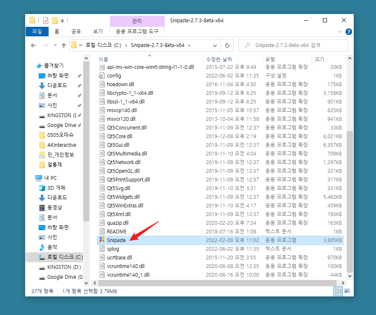
Task: Select the config settings file icon
Action: 102,76
